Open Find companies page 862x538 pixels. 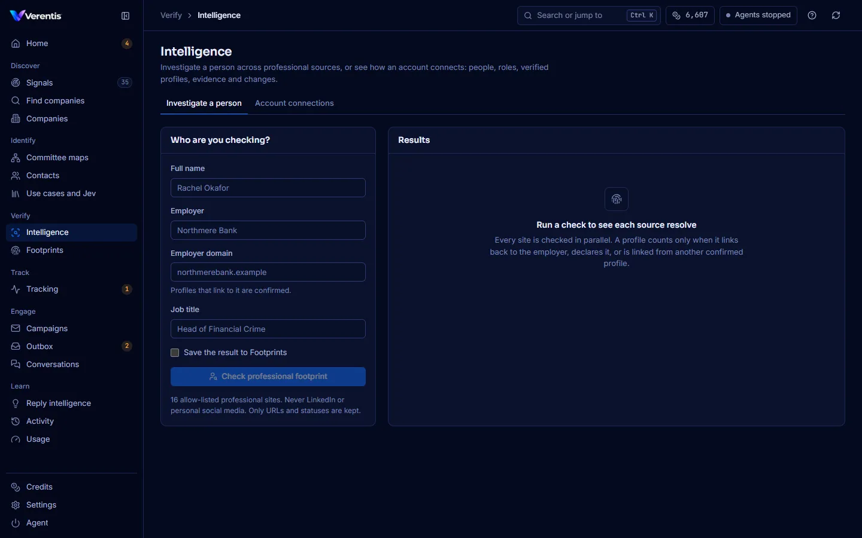click(71, 100)
